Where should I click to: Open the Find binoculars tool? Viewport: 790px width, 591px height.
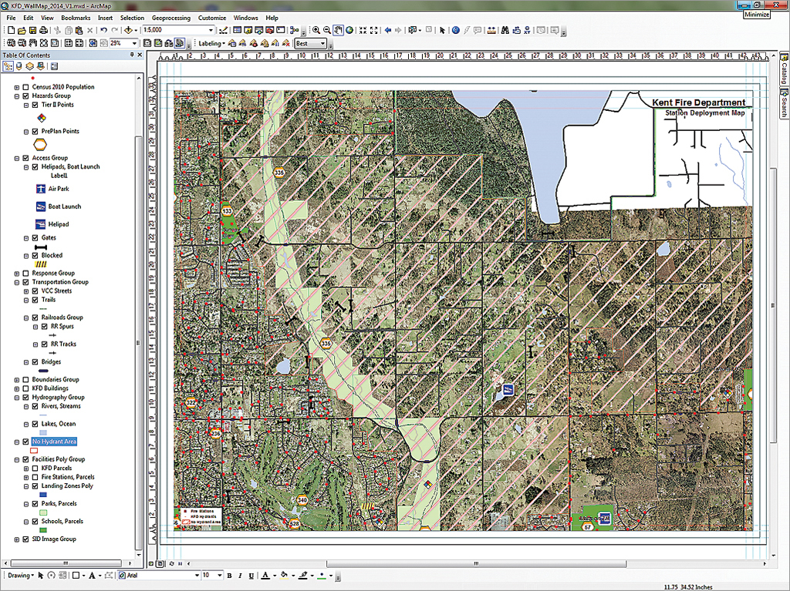point(504,30)
